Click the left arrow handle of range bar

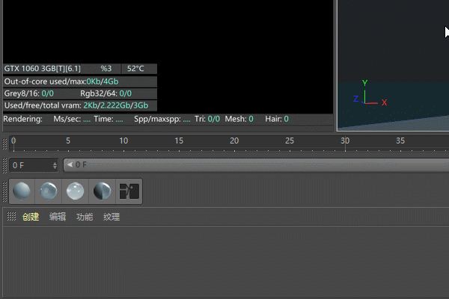70,164
